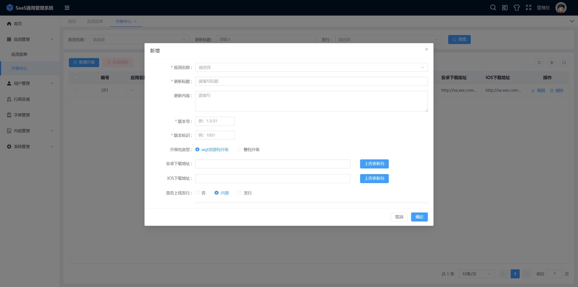Image resolution: width=578 pixels, height=287 pixels.
Task: Focus the IOS下载地址 input field
Action: (x=273, y=179)
